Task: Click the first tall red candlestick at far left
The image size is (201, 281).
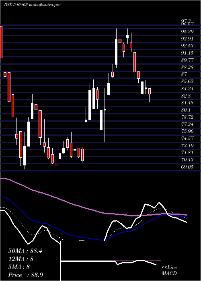Action: pos(1,42)
